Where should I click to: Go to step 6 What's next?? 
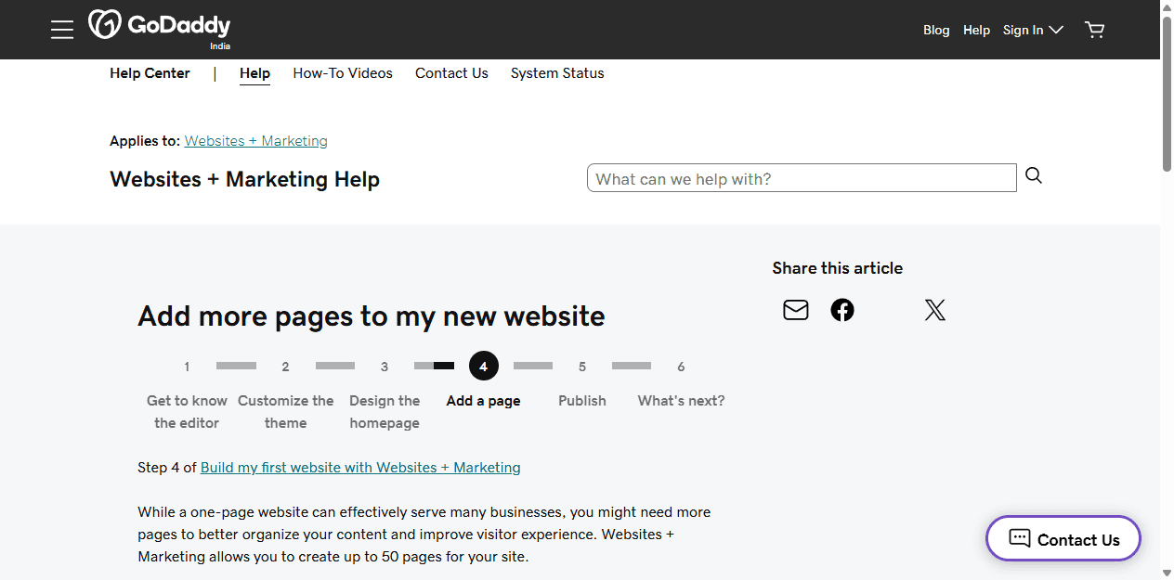(681, 382)
